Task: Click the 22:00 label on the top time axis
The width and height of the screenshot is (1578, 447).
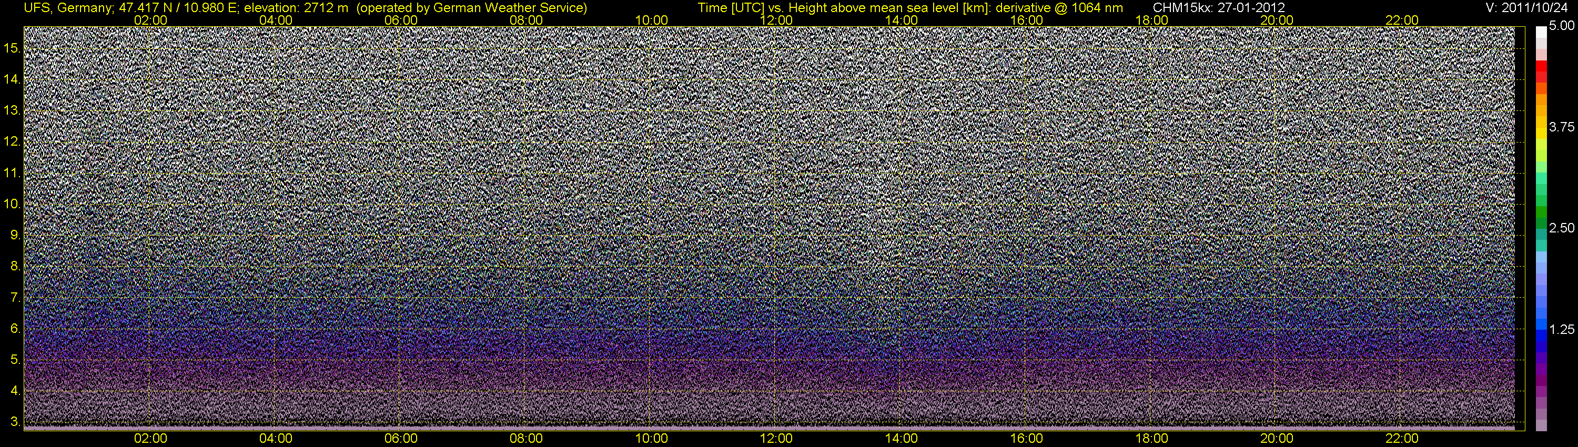Action: (x=1402, y=20)
